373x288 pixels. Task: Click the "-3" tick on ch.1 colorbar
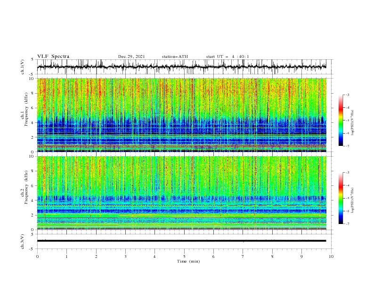tap(347, 95)
